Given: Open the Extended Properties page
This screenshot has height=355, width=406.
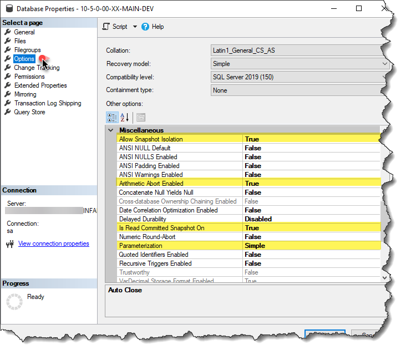Looking at the screenshot, I should point(40,85).
